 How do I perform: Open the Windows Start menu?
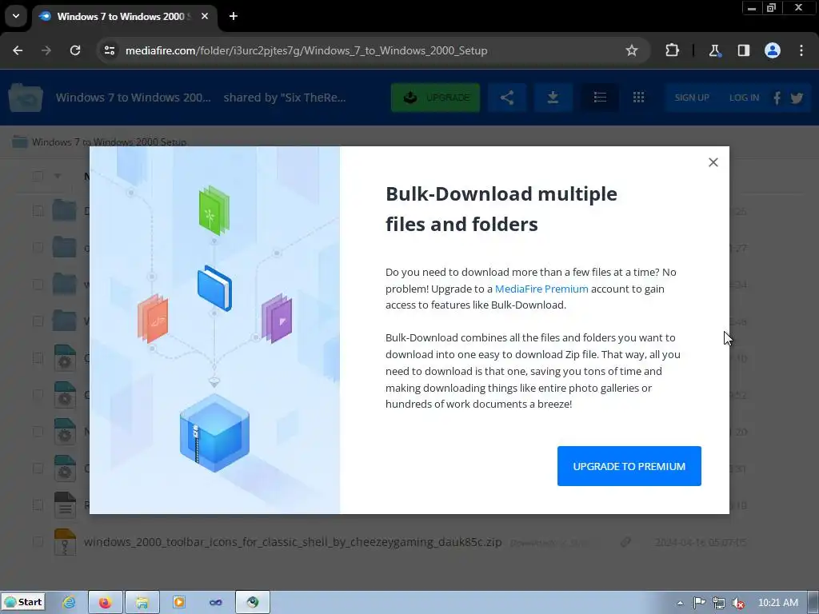23,602
